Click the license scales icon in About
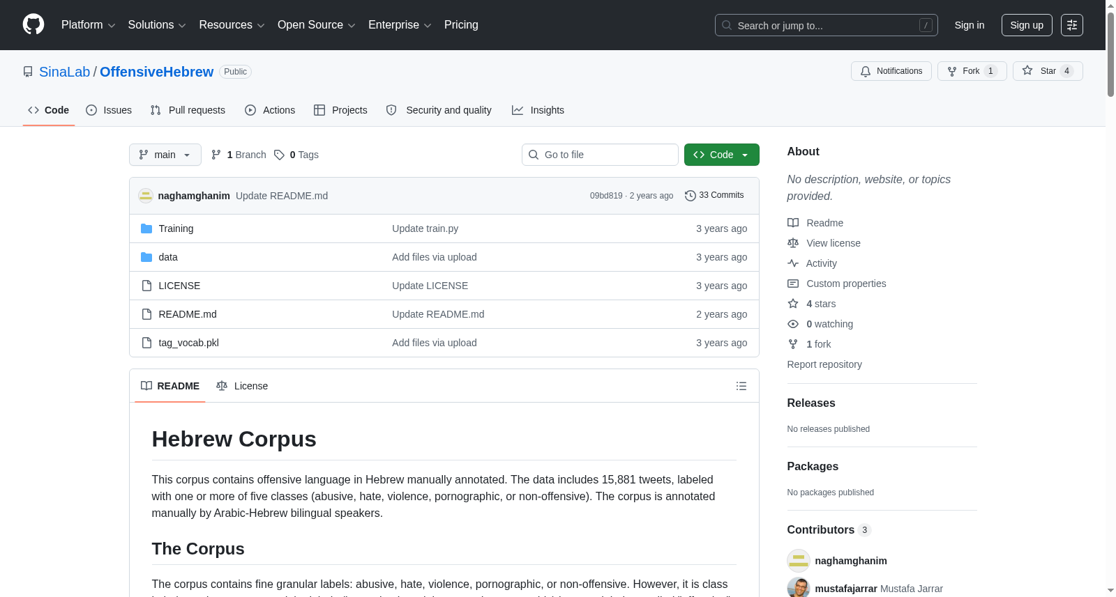Image resolution: width=1116 pixels, height=597 pixels. click(x=793, y=243)
